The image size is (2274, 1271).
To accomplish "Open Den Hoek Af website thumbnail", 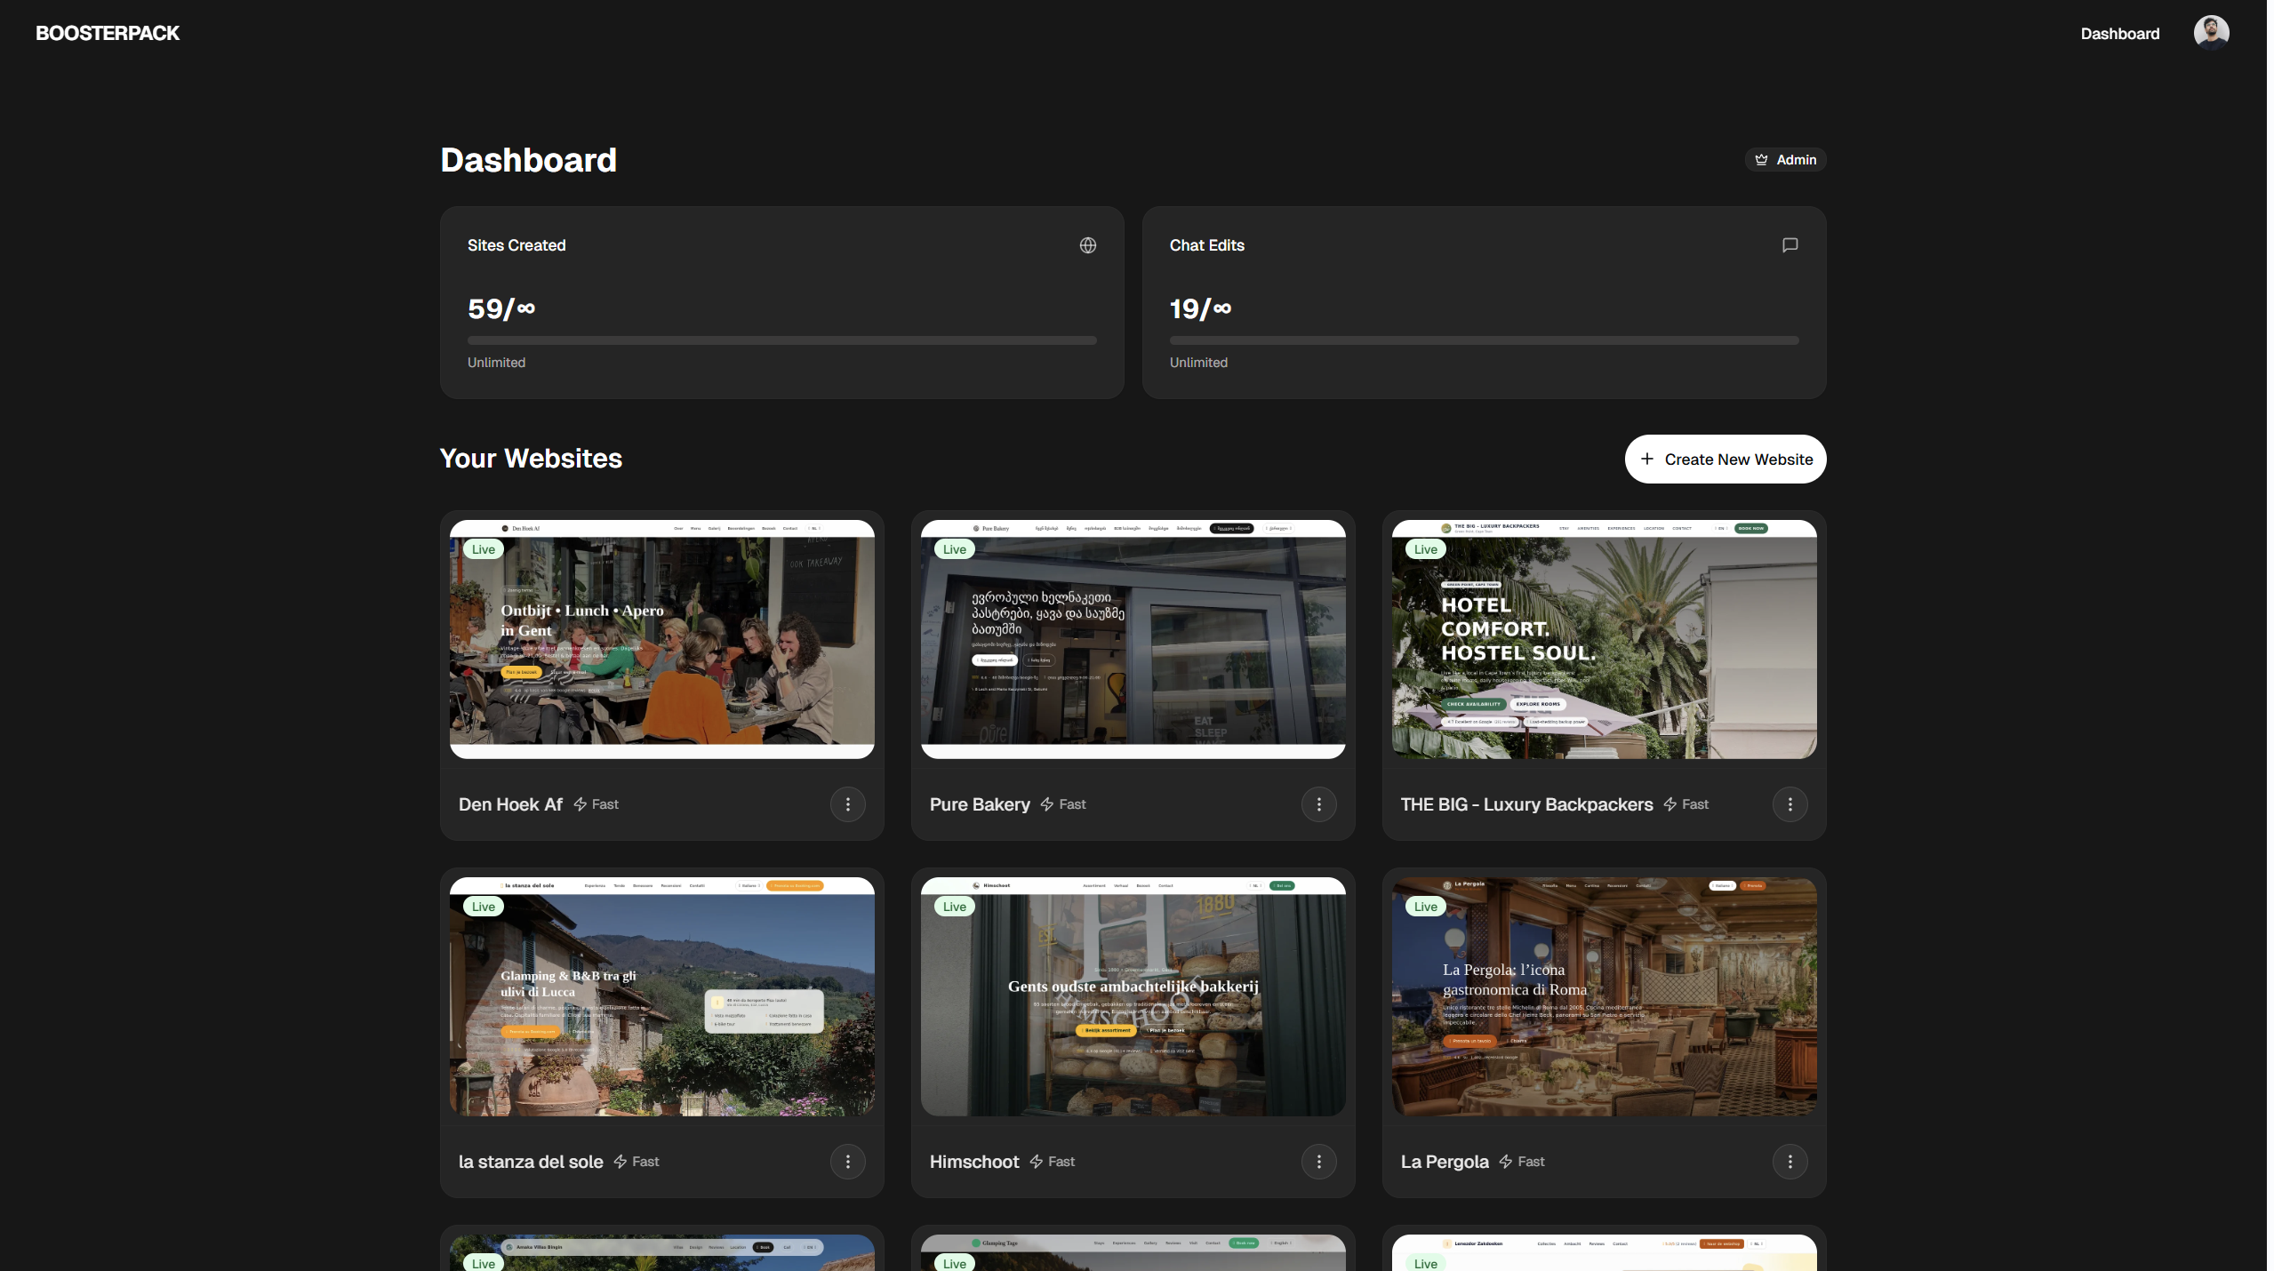I will click(661, 639).
